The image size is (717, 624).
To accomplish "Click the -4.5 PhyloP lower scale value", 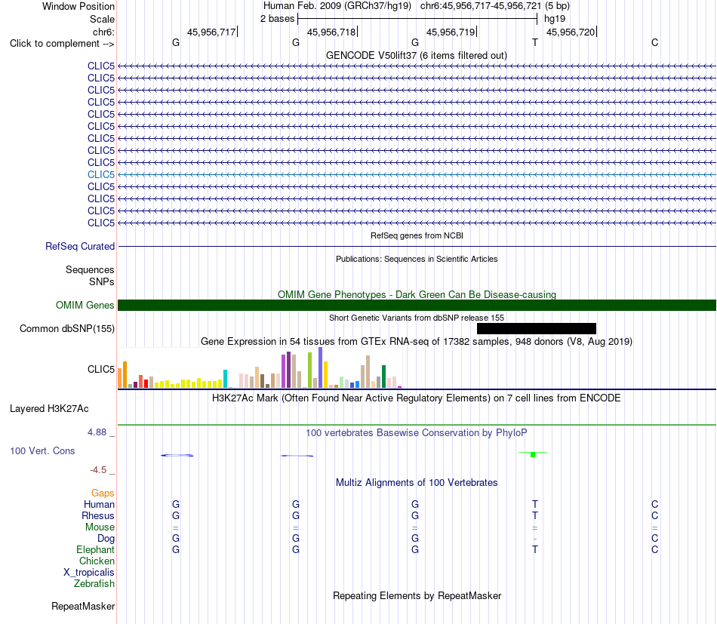I will [98, 470].
